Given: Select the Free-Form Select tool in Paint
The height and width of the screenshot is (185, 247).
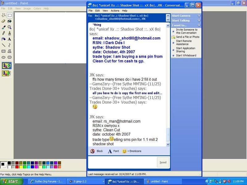Looking at the screenshot, I should tap(3, 15).
